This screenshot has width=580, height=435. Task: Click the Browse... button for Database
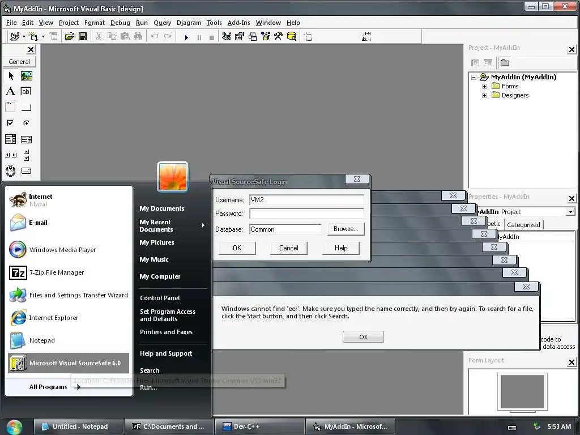(346, 229)
